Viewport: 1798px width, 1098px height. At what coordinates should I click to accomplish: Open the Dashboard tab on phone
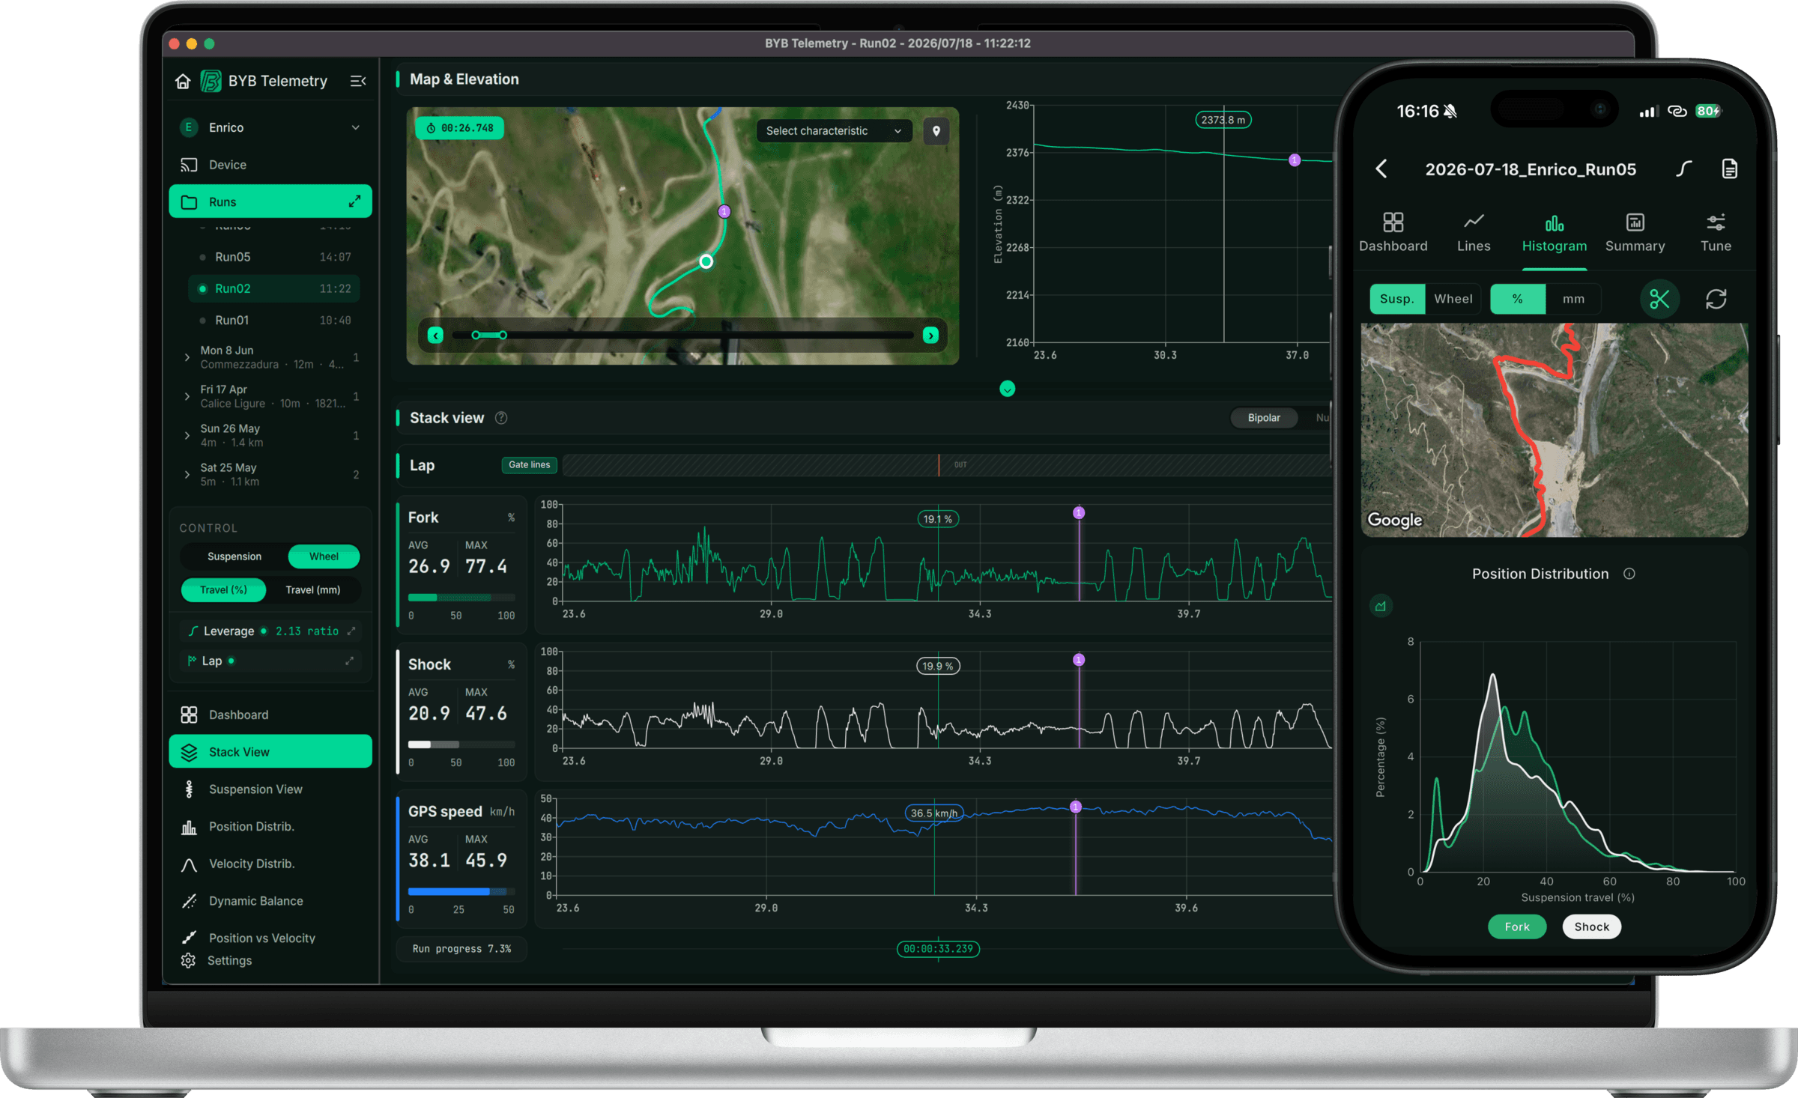1393,233
